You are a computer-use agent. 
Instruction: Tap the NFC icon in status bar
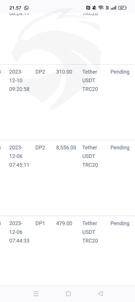point(88,8)
